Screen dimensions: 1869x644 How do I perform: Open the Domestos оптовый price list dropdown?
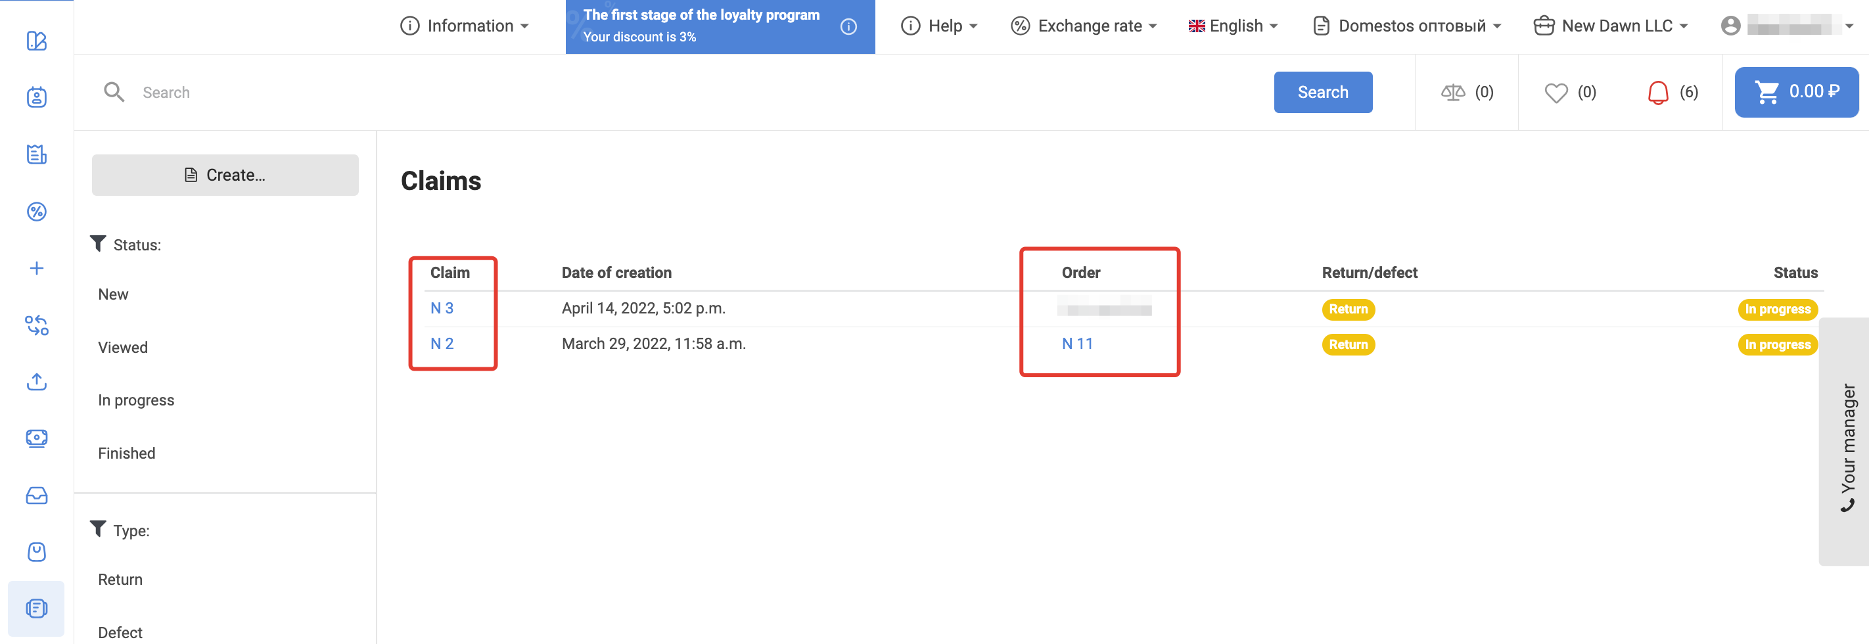[1407, 26]
